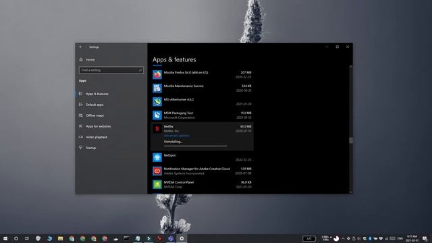Click the Settings gear on the taskbar

pyautogui.click(x=182, y=238)
